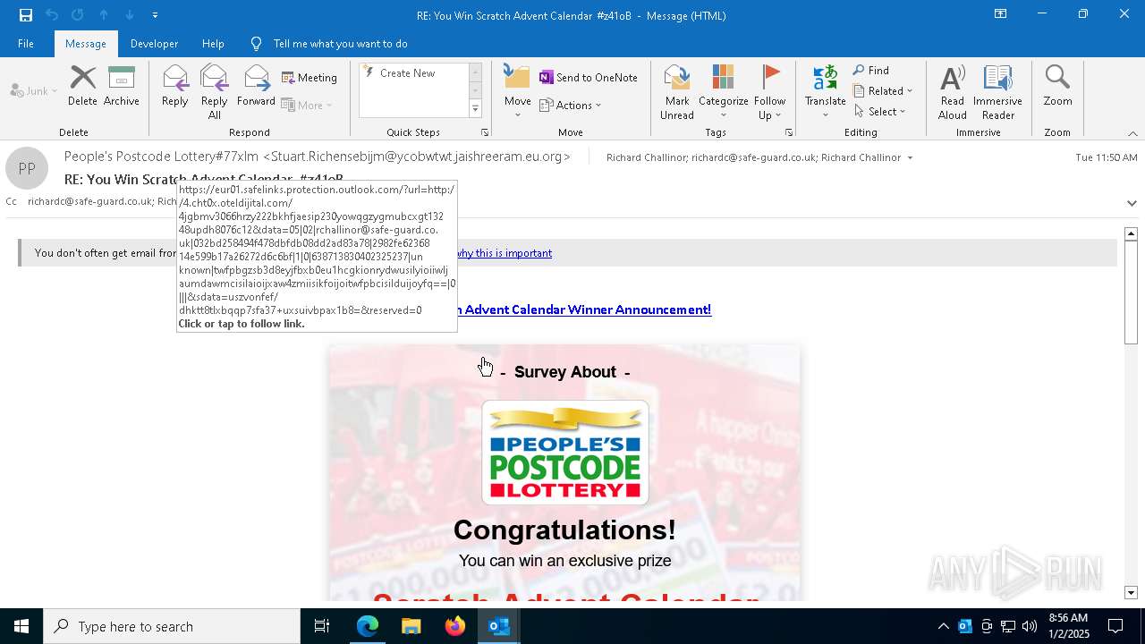Open the Actions dropdown

pyautogui.click(x=571, y=105)
